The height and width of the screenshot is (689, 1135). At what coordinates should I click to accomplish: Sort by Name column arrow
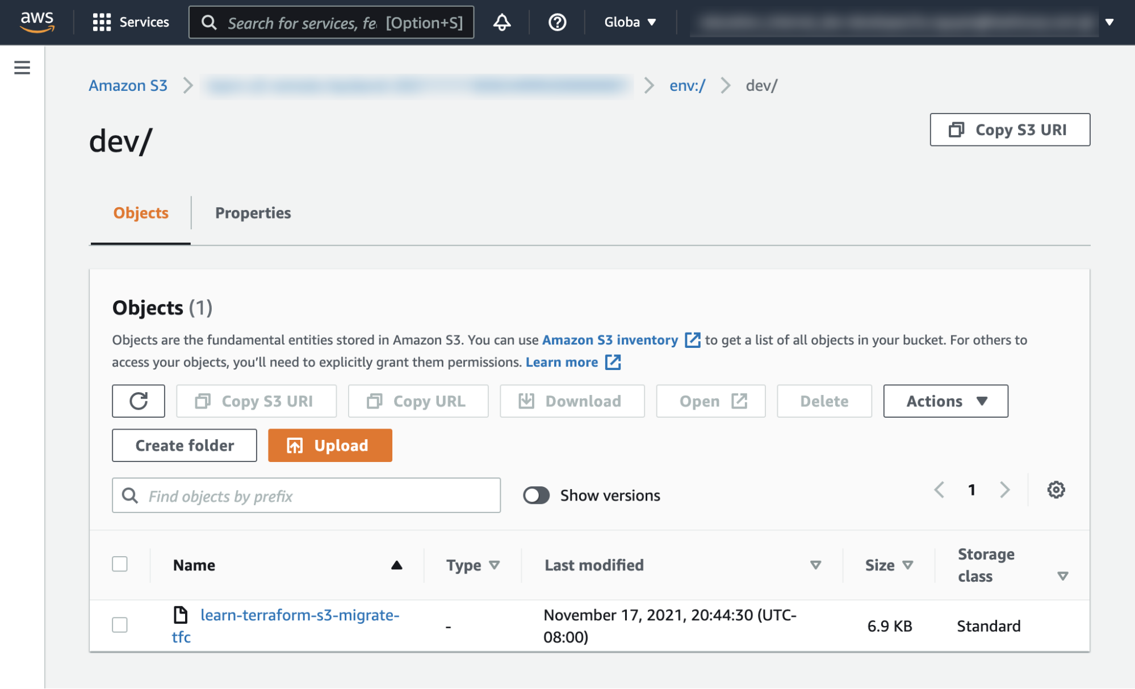pos(397,565)
